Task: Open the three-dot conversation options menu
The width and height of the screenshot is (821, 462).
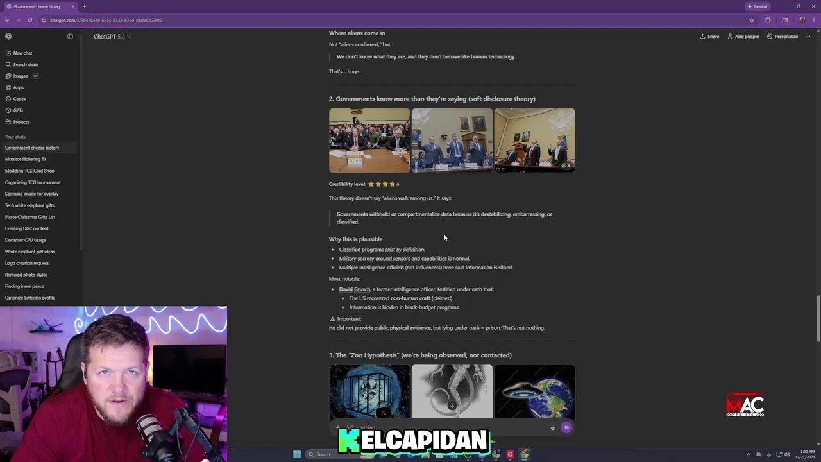Action: (808, 37)
